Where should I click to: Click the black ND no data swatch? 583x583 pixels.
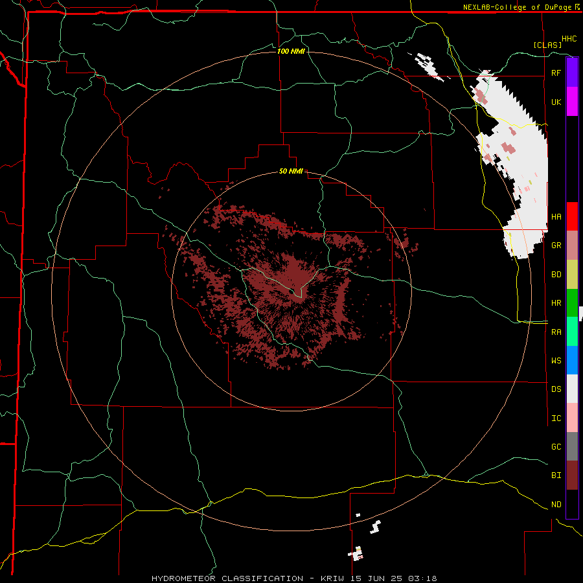(572, 504)
